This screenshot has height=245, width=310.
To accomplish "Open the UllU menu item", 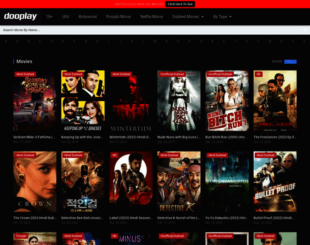I will [66, 17].
